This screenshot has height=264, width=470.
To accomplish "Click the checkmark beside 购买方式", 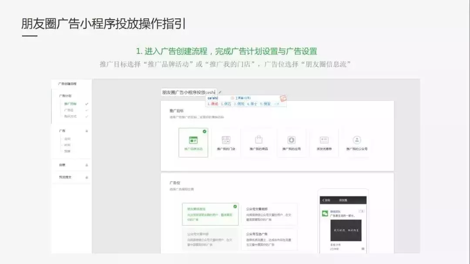I will [87, 116].
